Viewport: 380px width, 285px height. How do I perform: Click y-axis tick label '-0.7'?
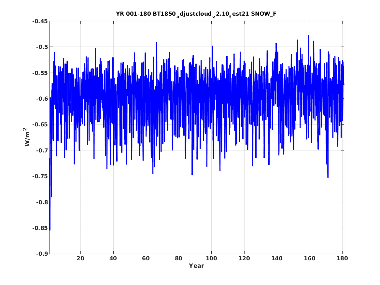tap(42, 150)
